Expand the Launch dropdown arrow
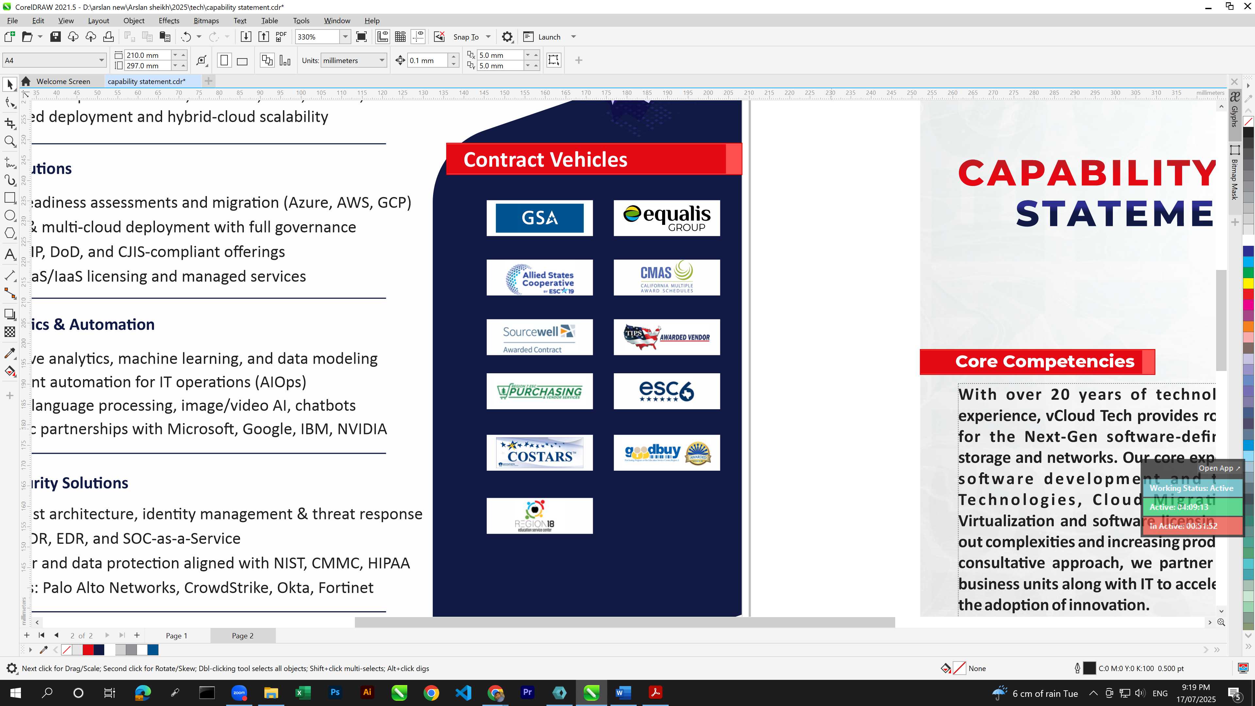The height and width of the screenshot is (706, 1255). [x=574, y=37]
